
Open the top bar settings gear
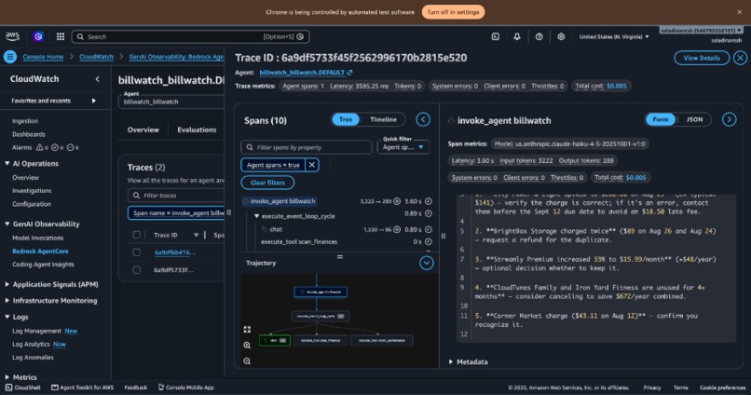(x=561, y=36)
